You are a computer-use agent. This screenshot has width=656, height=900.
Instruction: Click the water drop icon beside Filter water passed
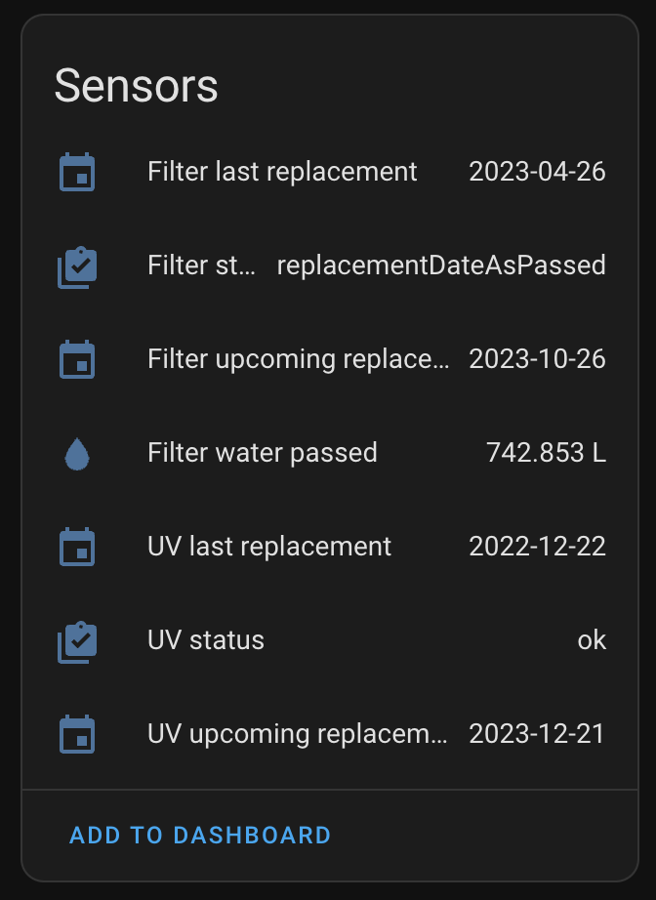coord(77,452)
